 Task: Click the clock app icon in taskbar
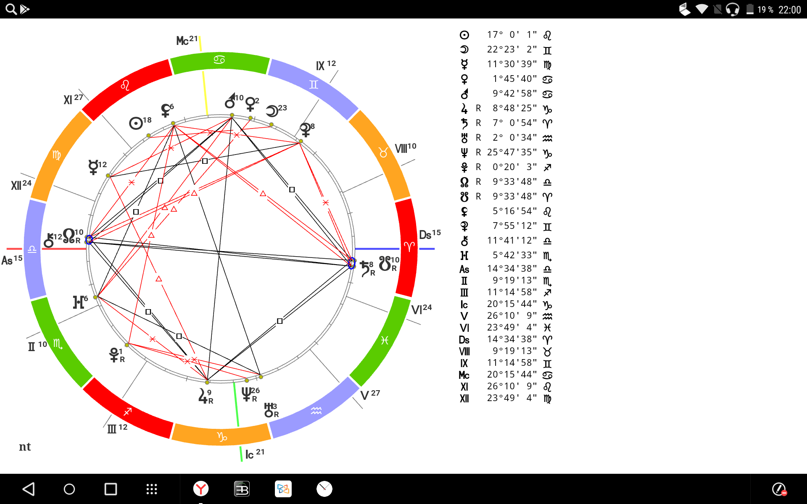[324, 488]
